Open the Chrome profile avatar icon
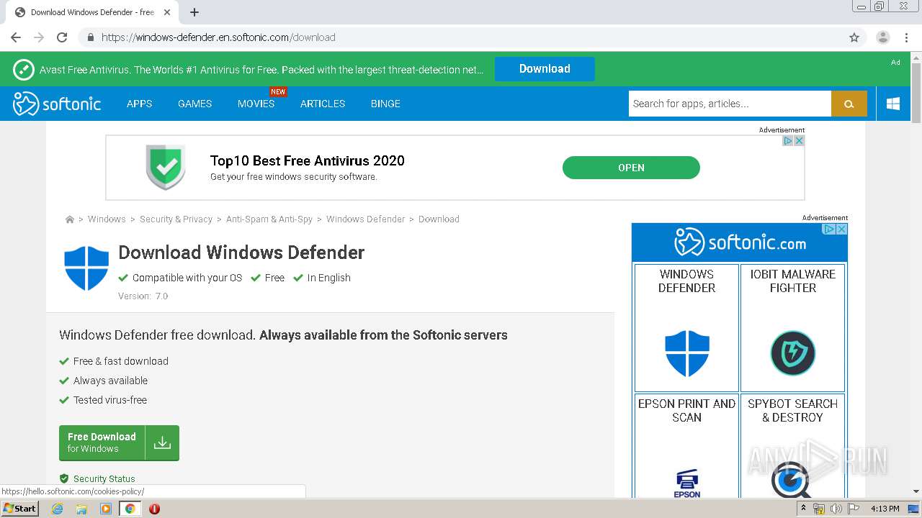The image size is (922, 518). point(883,37)
